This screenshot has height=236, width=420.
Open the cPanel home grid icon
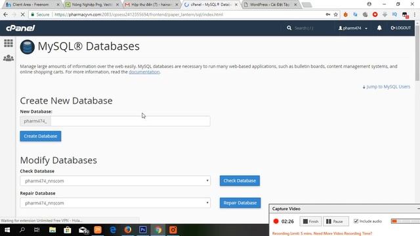pos(9,43)
